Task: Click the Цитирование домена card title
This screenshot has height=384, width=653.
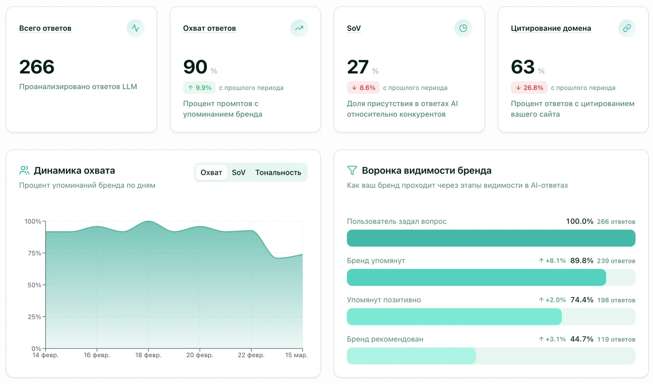Action: [551, 28]
